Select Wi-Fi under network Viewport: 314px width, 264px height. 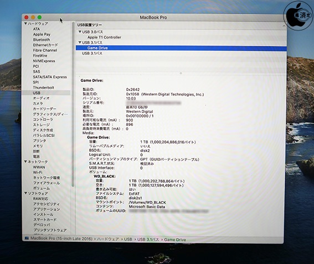(38, 172)
